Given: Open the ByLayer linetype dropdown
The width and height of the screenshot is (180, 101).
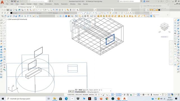Looking at the screenshot, I should [38, 13].
